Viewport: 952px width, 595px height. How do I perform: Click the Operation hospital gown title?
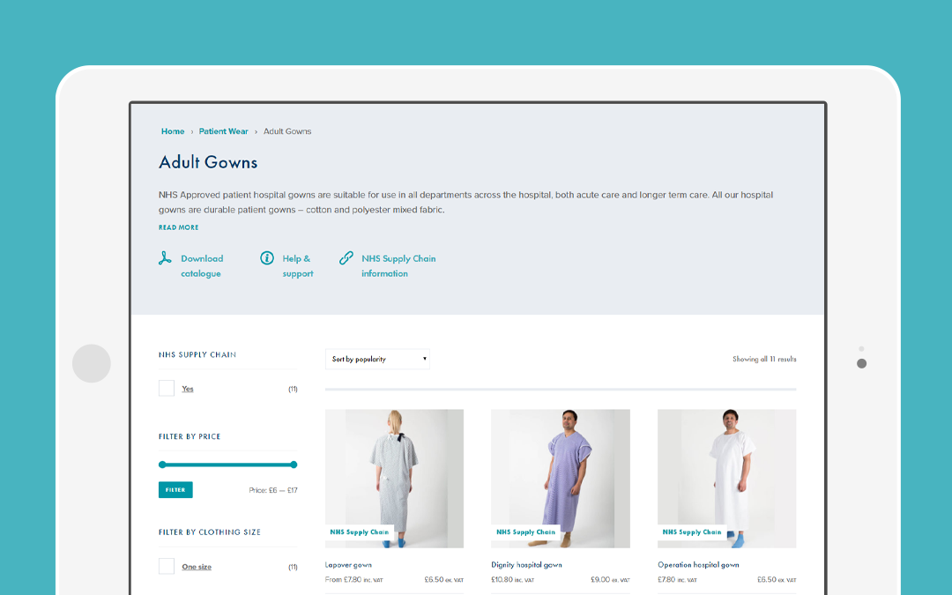698,565
